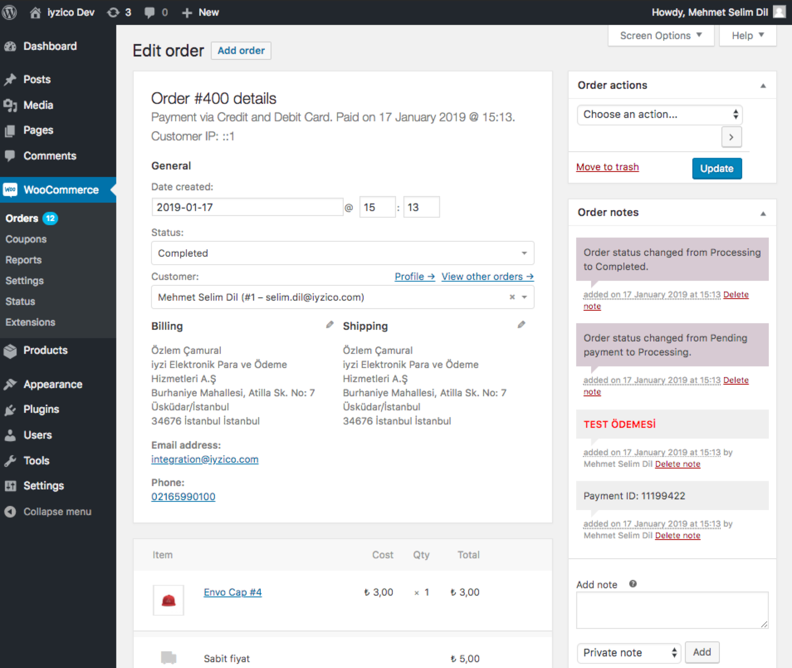Click the Envo Cap product thumbnail
The height and width of the screenshot is (668, 792).
pyautogui.click(x=168, y=600)
